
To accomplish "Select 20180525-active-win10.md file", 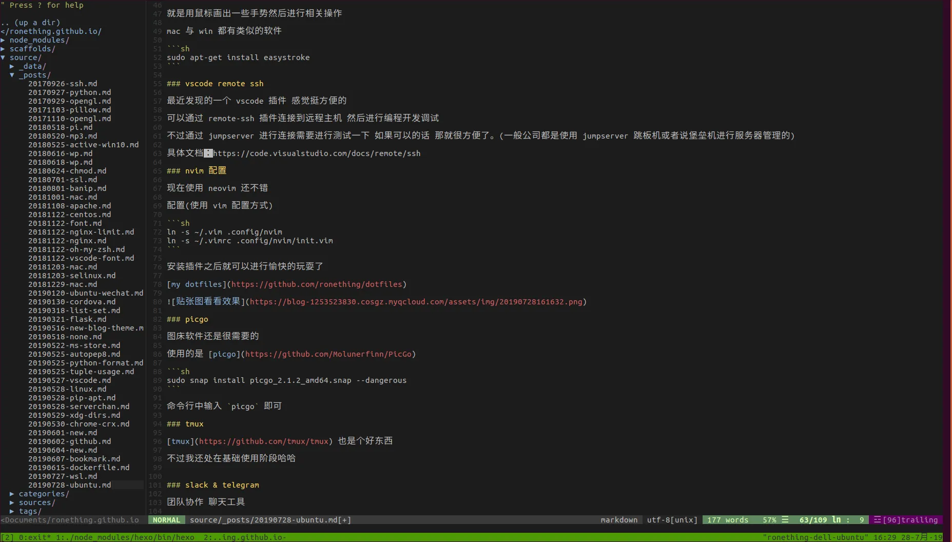I will click(x=83, y=145).
